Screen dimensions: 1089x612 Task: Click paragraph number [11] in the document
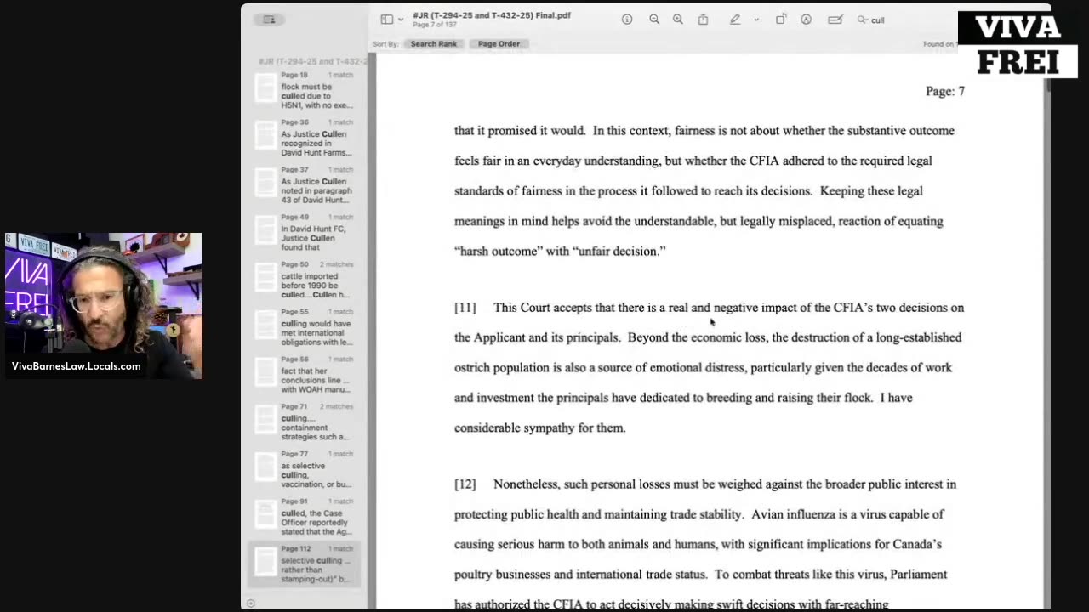tap(465, 308)
